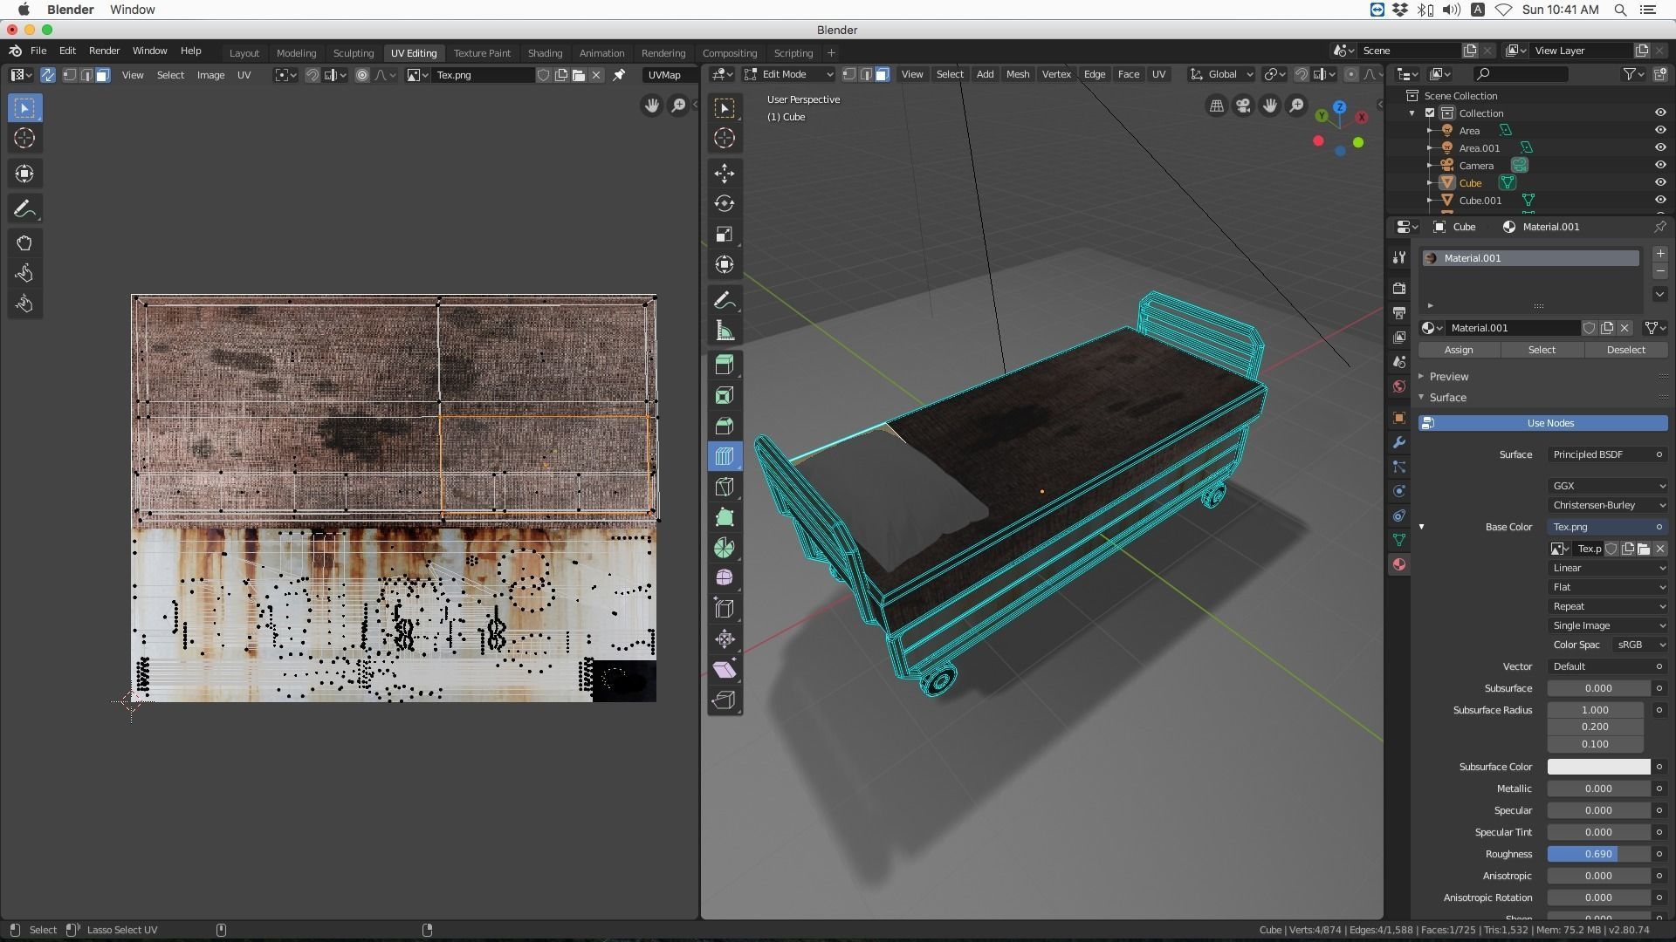
Task: Uncheck the Collection checkbox in outliner
Action: tap(1430, 113)
